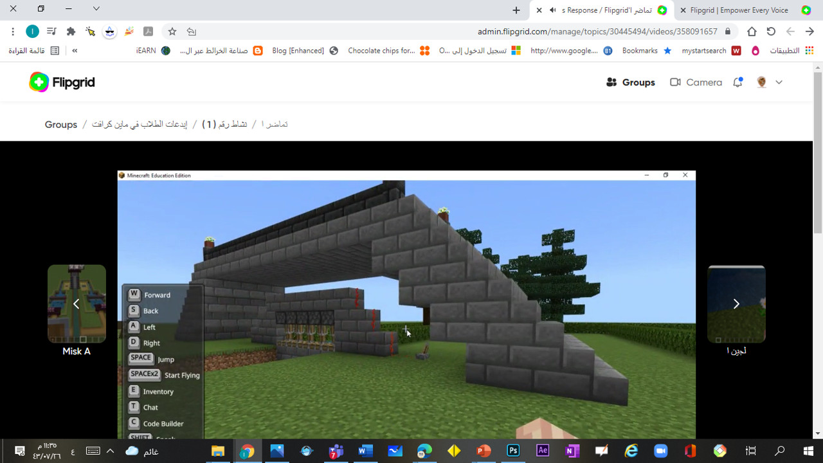Open the iEARN bookmark
823x463 pixels.
coord(153,51)
